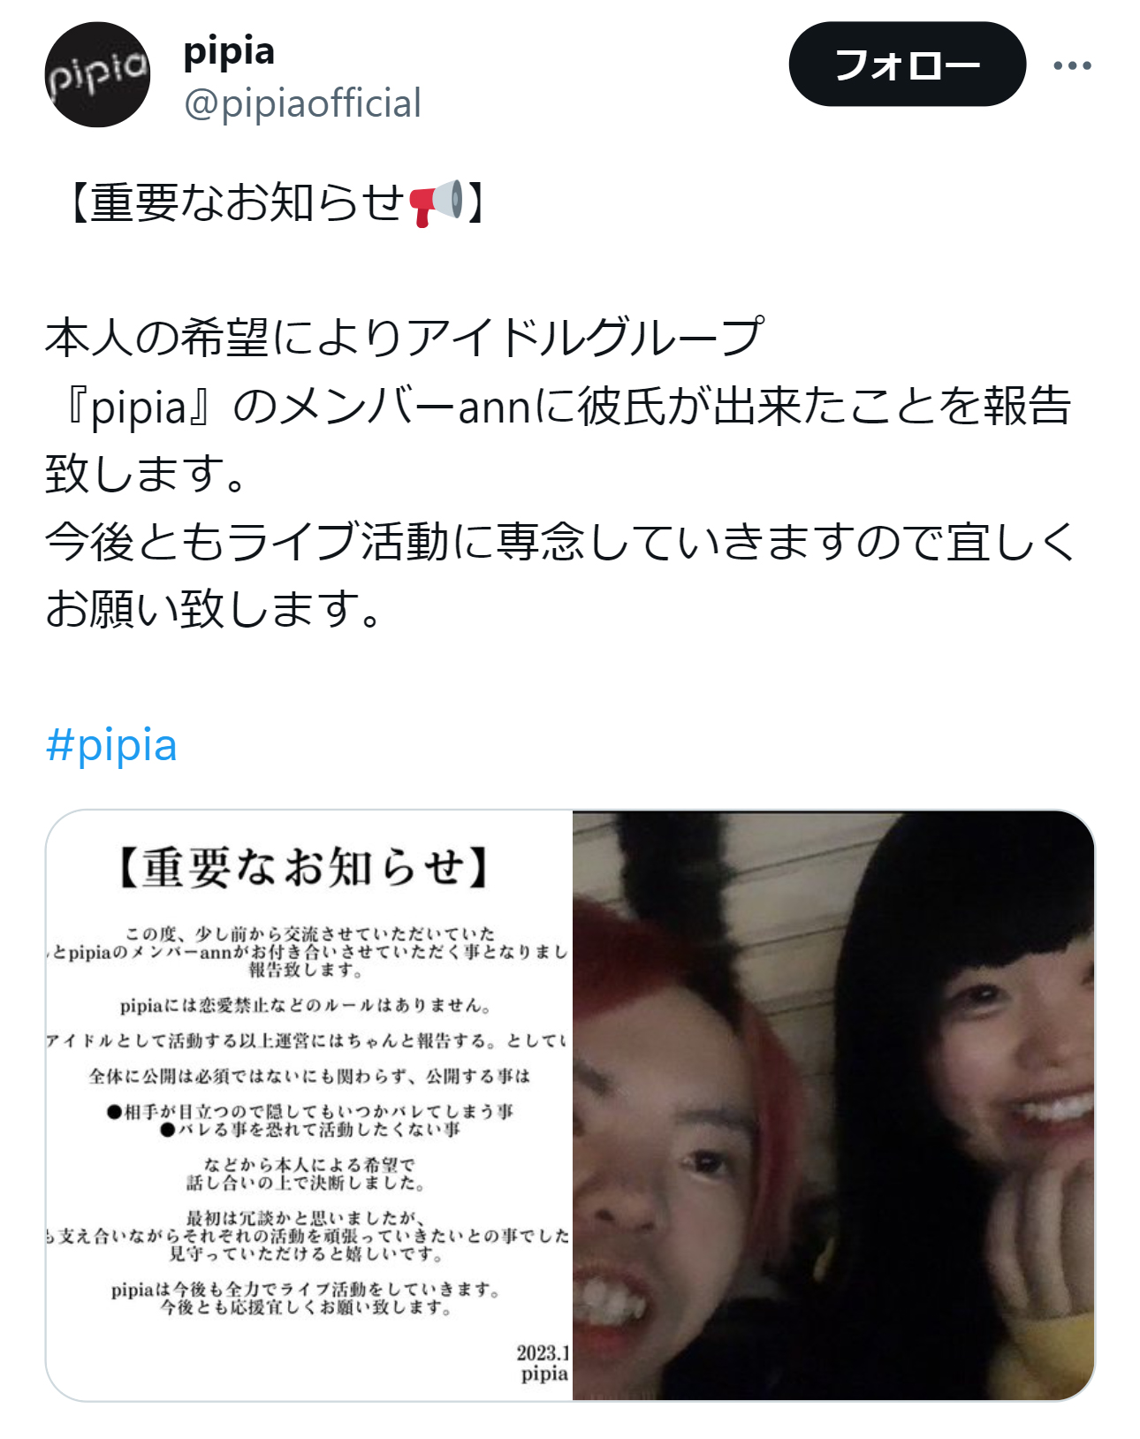The width and height of the screenshot is (1140, 1439).
Task: Click the bold pipia display name
Action: (229, 51)
